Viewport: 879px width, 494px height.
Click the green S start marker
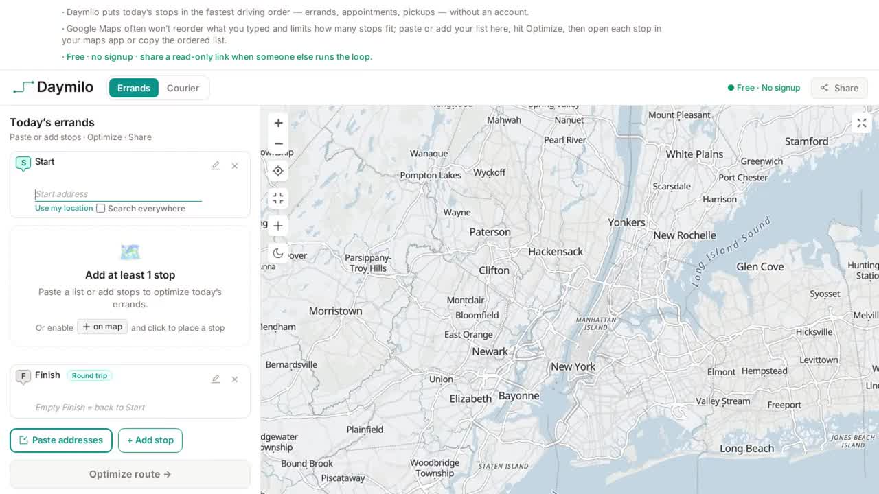click(23, 163)
